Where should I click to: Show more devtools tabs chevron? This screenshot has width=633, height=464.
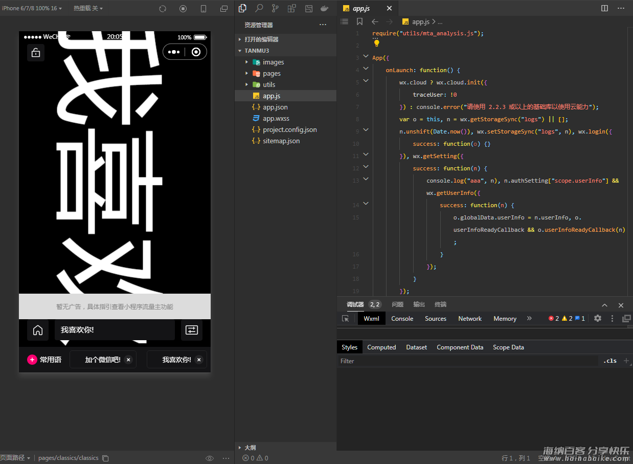click(529, 318)
